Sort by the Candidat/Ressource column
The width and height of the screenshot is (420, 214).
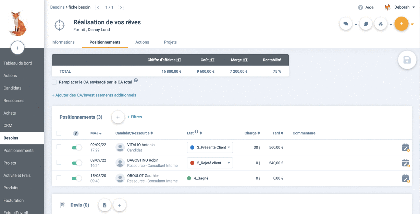tap(134, 133)
